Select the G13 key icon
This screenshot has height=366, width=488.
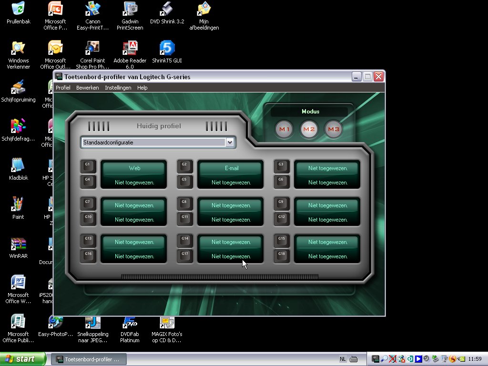coord(88,241)
